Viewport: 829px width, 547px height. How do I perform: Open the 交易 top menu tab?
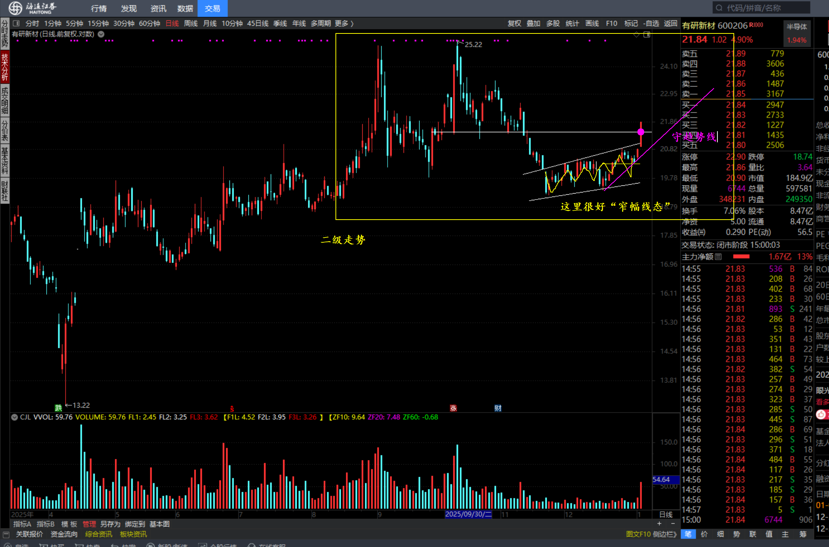(x=212, y=8)
